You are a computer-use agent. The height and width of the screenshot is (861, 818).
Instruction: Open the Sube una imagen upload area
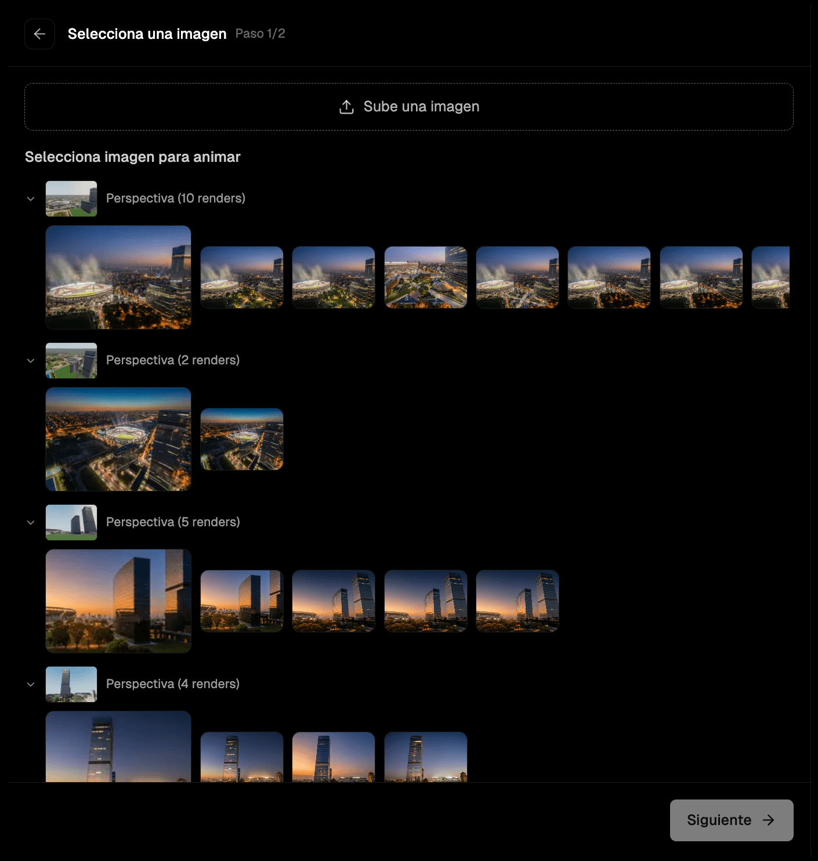pos(409,107)
